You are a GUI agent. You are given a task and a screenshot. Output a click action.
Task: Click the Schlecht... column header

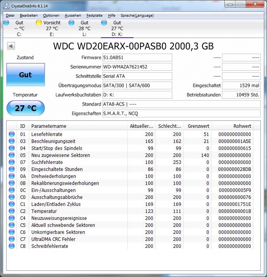click(x=170, y=126)
